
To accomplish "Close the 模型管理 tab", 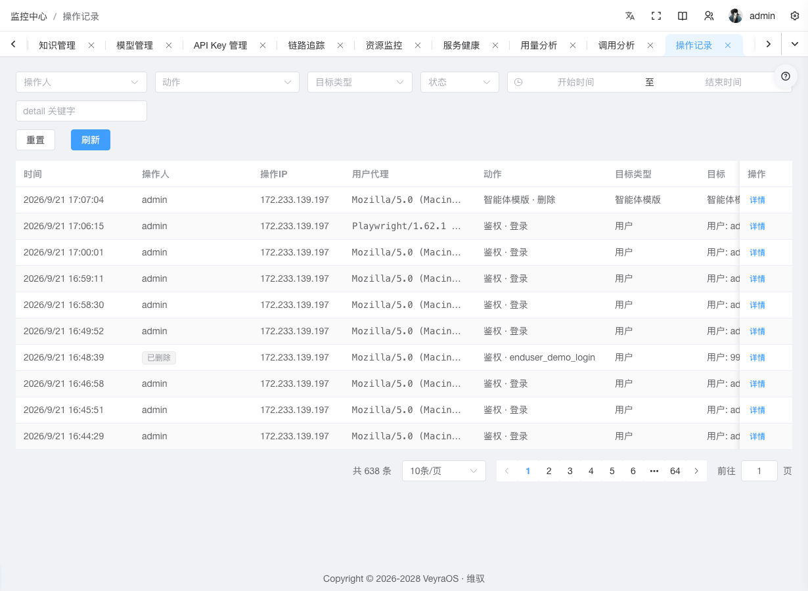I will tap(169, 45).
